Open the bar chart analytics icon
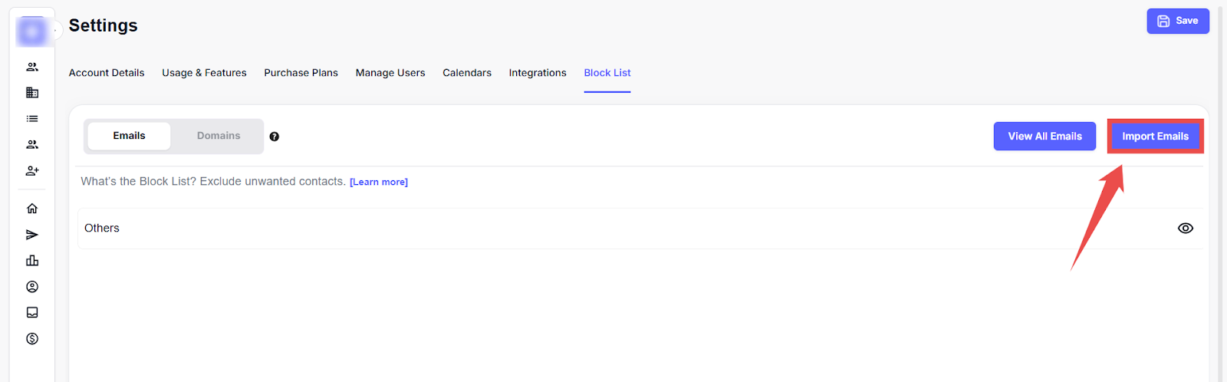This screenshot has width=1227, height=382. [32, 261]
